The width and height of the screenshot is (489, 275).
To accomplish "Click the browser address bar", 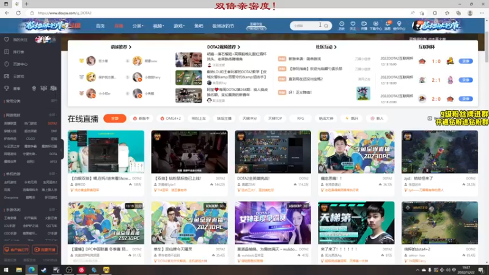I will [x=218, y=13].
